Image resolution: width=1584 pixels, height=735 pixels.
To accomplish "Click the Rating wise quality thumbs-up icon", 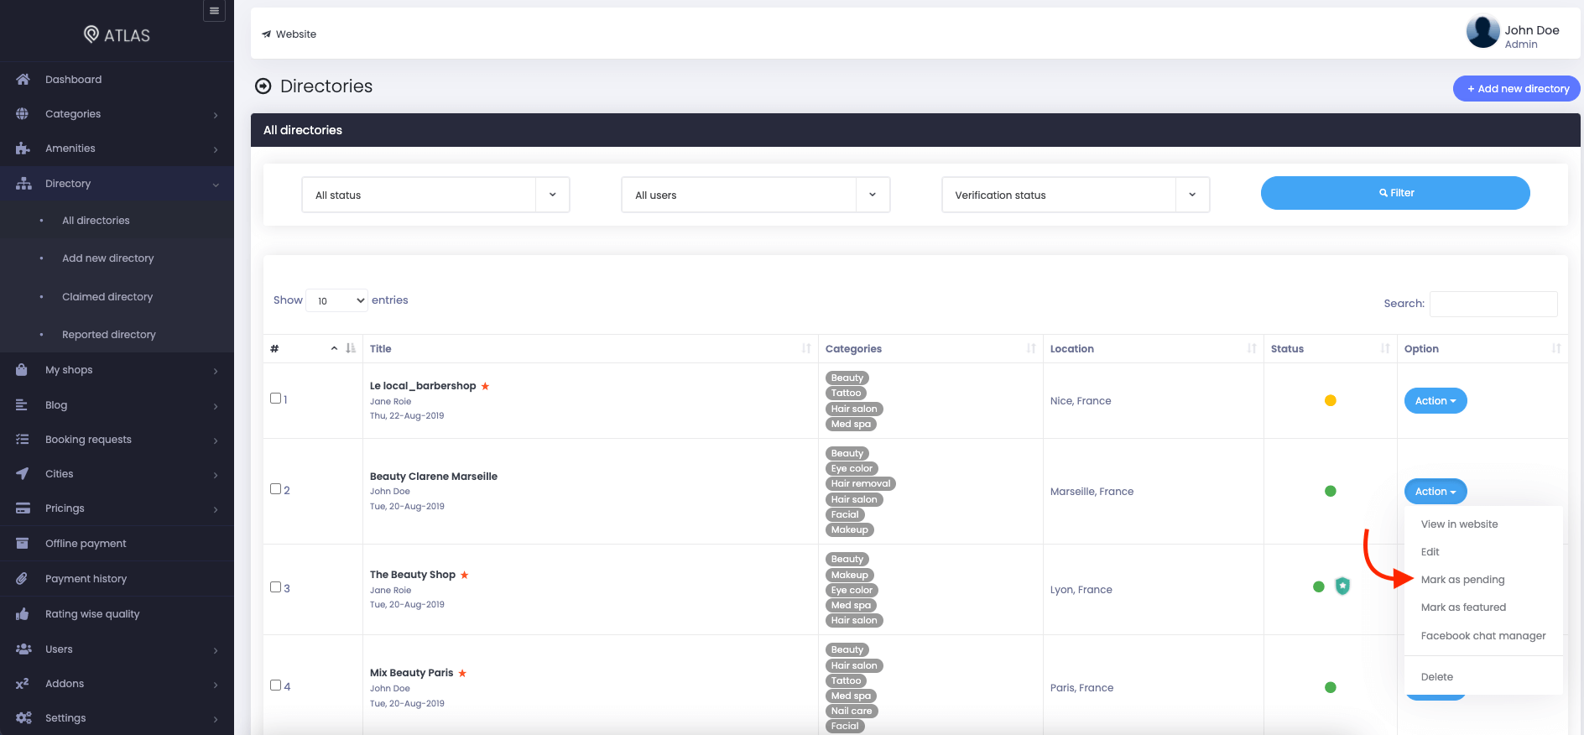I will click(23, 614).
